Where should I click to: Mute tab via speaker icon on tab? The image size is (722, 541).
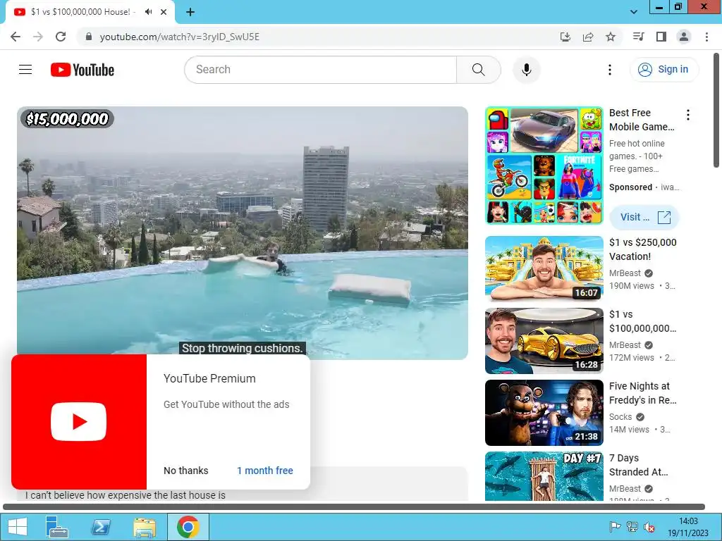coord(148,12)
